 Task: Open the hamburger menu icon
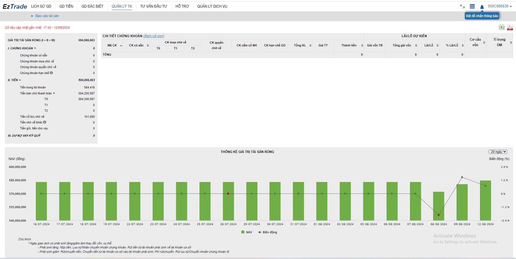pos(472,6)
